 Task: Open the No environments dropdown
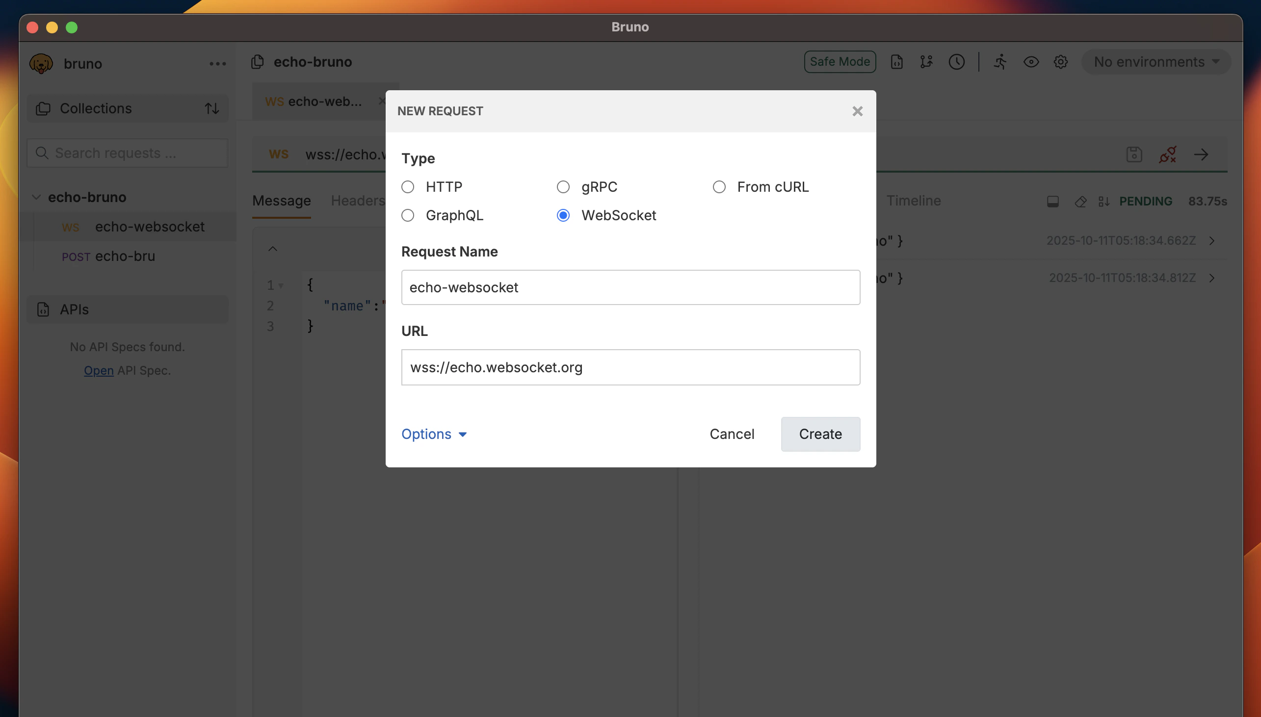click(x=1155, y=62)
